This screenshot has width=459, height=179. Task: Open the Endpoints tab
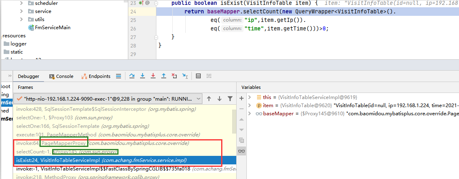click(96, 76)
